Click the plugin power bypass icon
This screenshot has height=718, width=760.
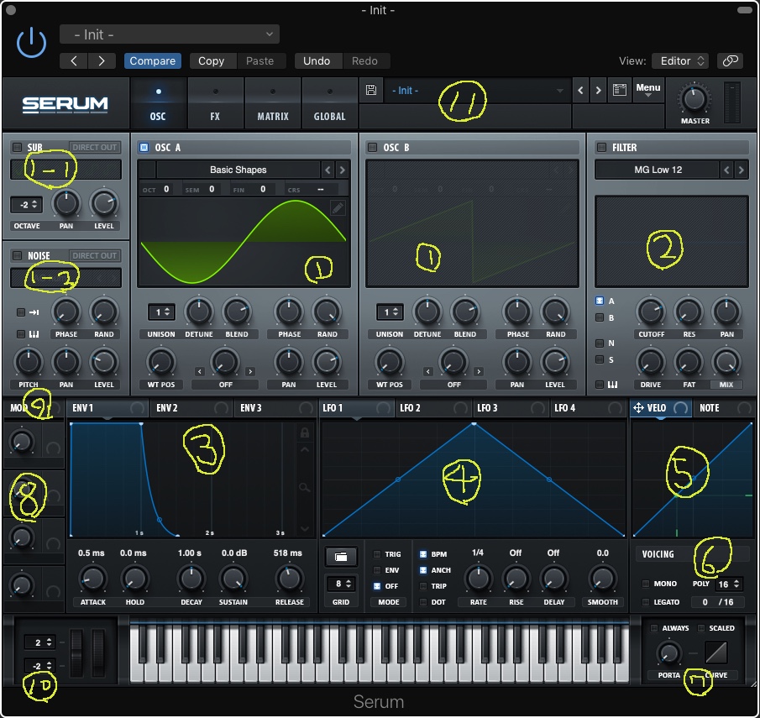(x=32, y=43)
